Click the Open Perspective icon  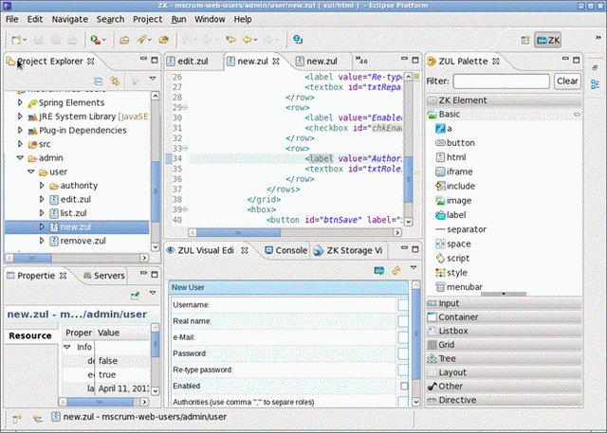click(525, 40)
